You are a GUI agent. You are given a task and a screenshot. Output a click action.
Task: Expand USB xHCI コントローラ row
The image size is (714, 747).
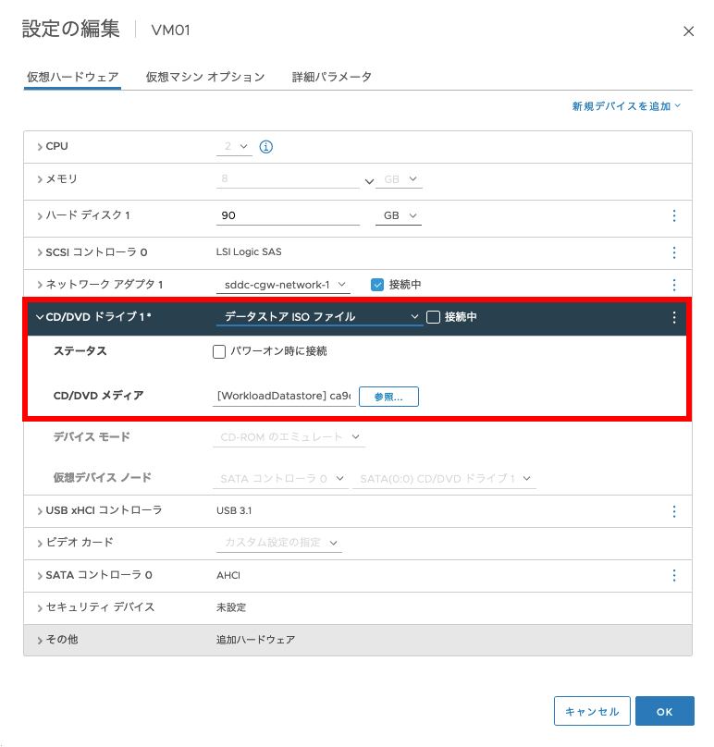[x=40, y=511]
